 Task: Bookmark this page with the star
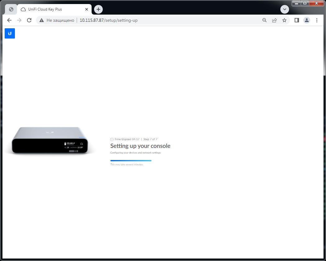[284, 20]
